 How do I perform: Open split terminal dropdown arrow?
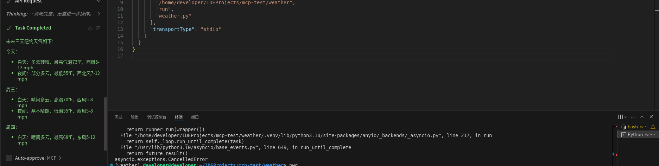coord(626,117)
